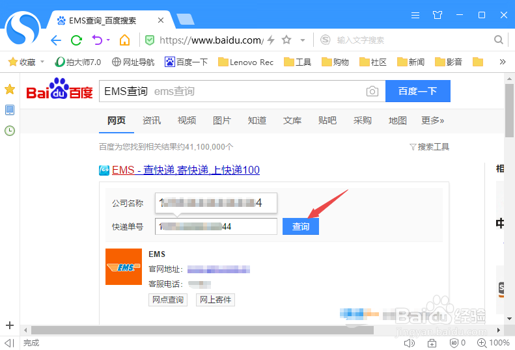The image size is (515, 350).
Task: Open the 拍大师7.0 bookmark
Action: [x=78, y=62]
